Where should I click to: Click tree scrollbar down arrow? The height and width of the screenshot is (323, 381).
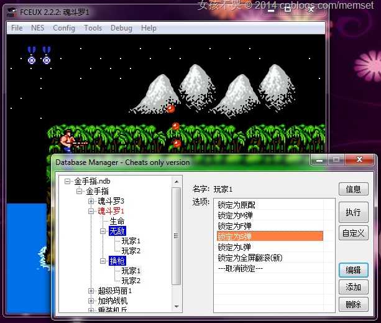click(x=177, y=306)
